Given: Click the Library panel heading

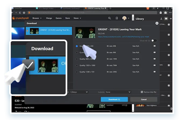Looking at the screenshot, I should click(140, 19).
